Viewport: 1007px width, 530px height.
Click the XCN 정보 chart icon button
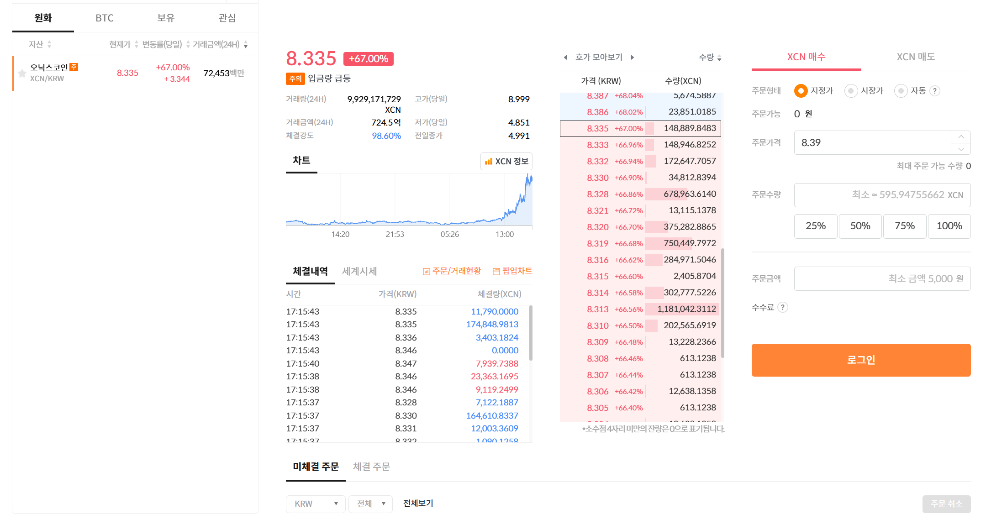pos(506,161)
